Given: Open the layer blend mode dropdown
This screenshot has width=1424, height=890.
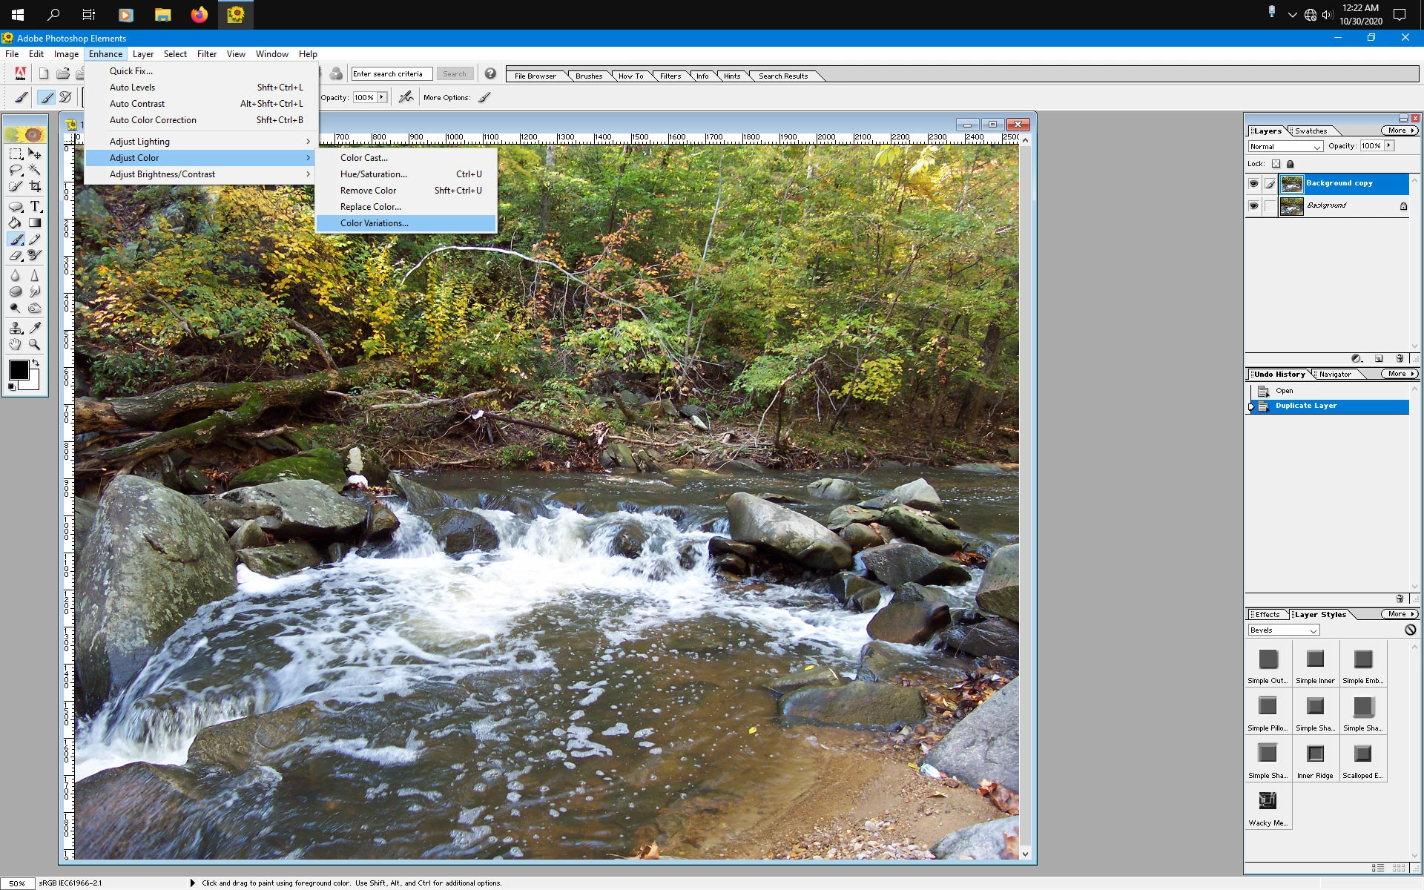Looking at the screenshot, I should coord(1285,147).
